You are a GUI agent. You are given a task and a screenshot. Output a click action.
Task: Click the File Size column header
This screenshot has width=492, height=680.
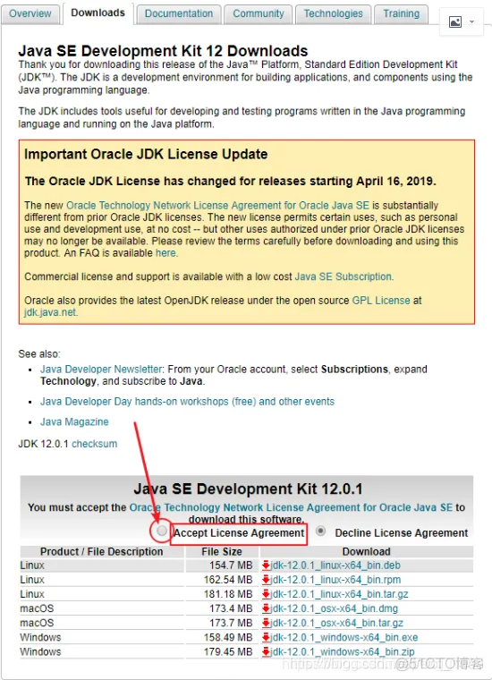222,552
